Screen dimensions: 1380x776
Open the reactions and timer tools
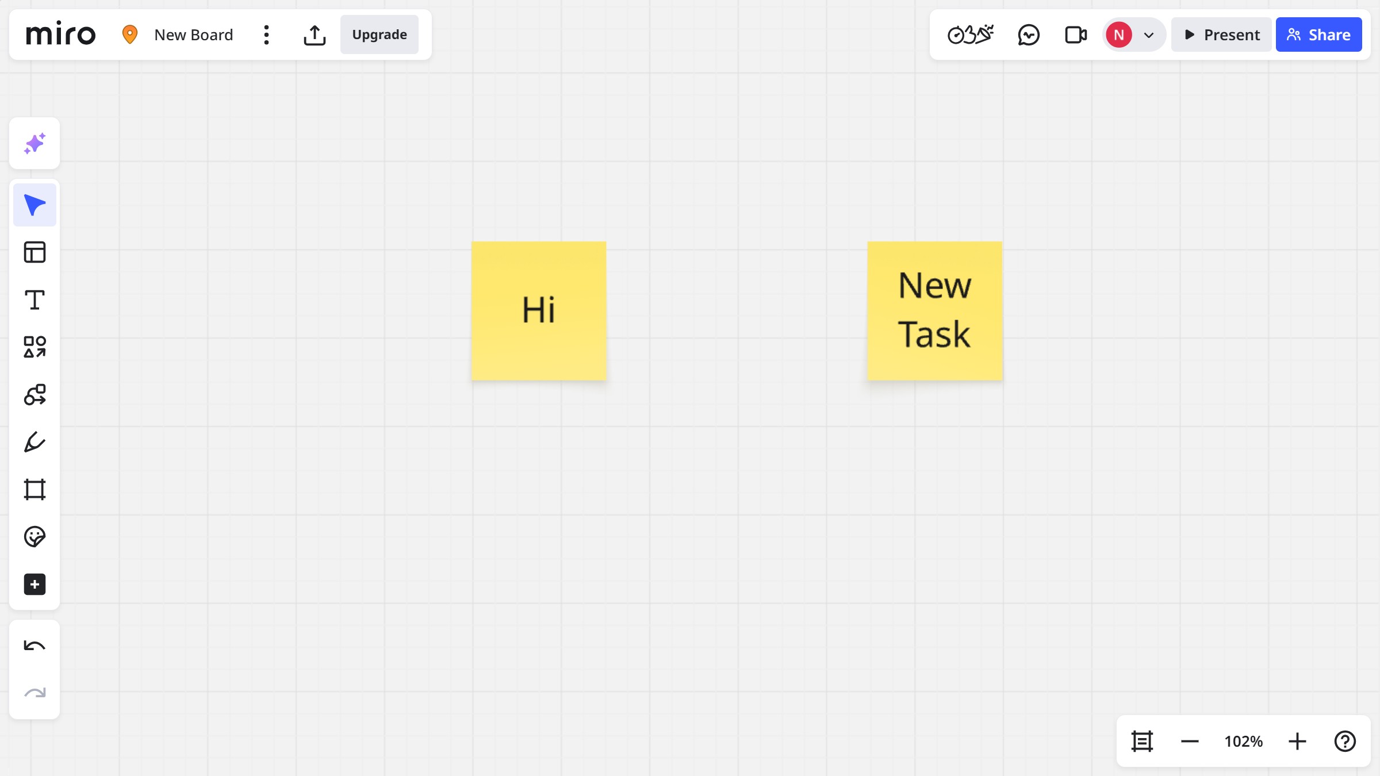pos(971,34)
